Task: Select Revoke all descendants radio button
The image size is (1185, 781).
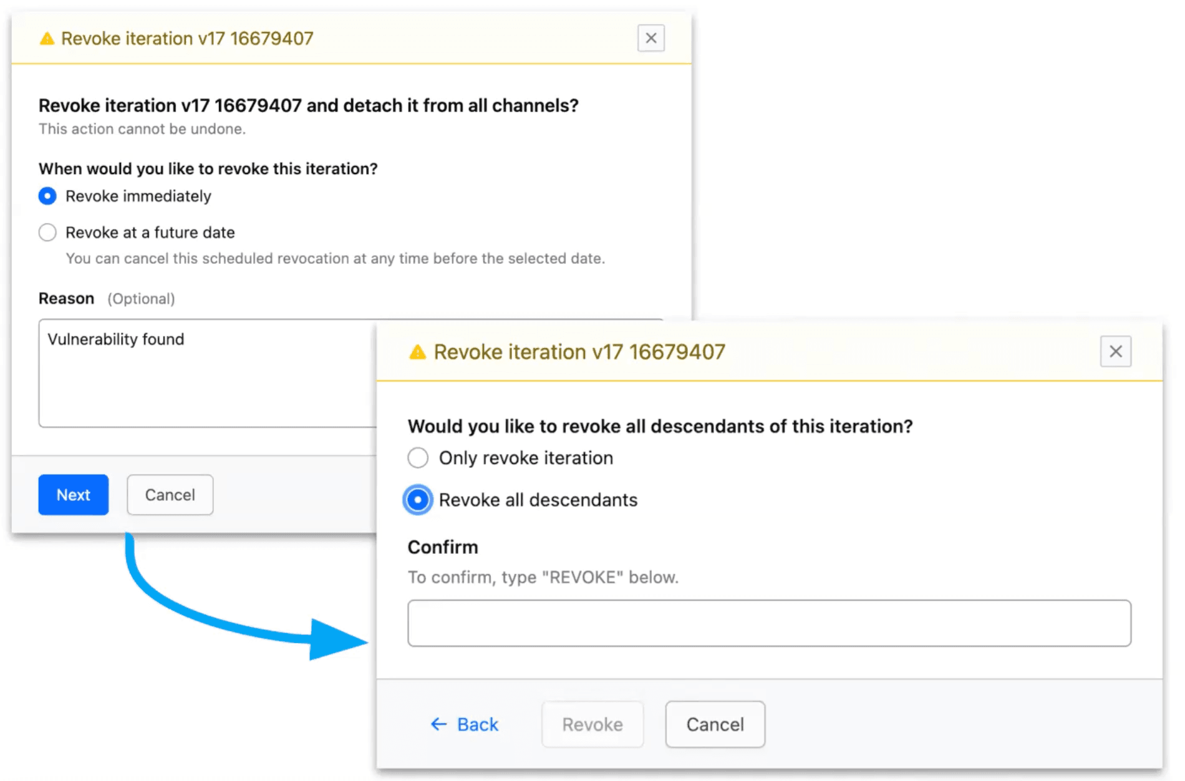Action: [x=418, y=500]
